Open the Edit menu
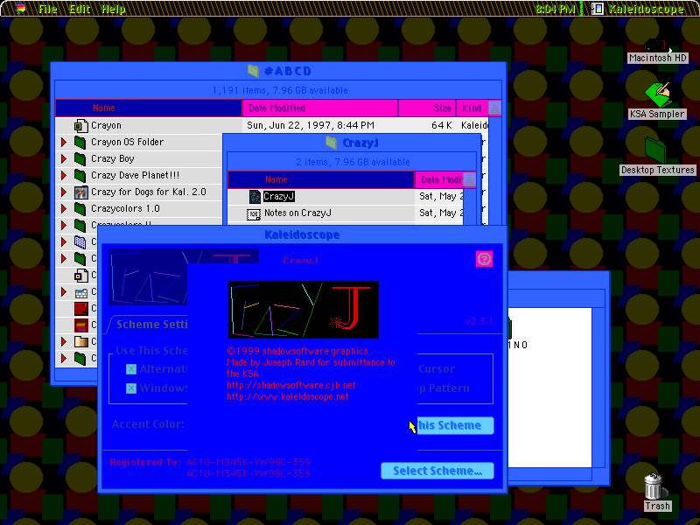Screen dimensions: 700x525 tap(80, 9)
